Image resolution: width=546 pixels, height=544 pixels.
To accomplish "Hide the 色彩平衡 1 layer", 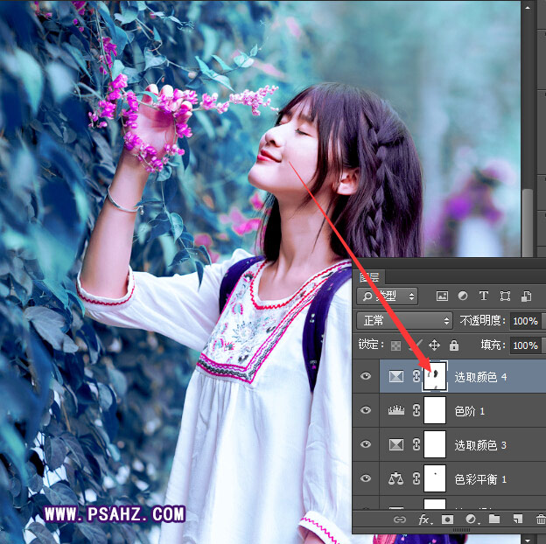I will pos(366,479).
